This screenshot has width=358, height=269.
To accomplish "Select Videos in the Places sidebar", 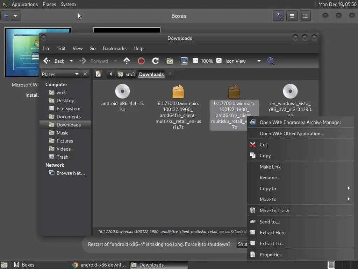I will 65,149.
